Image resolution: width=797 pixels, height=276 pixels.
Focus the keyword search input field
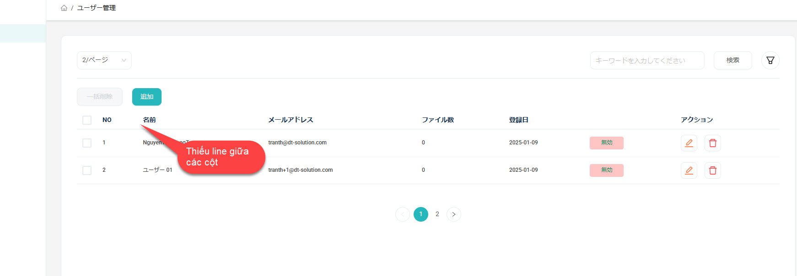click(646, 60)
